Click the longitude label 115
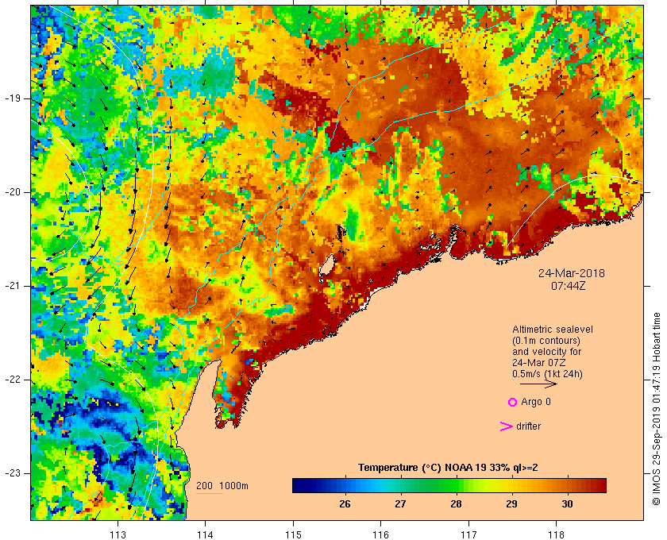Screen dimensions: 667x540 click(293, 535)
